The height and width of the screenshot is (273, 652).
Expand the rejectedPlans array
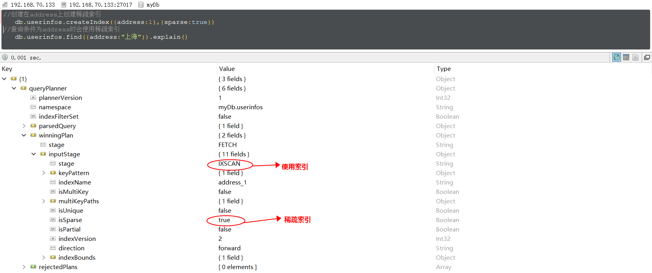(24, 267)
